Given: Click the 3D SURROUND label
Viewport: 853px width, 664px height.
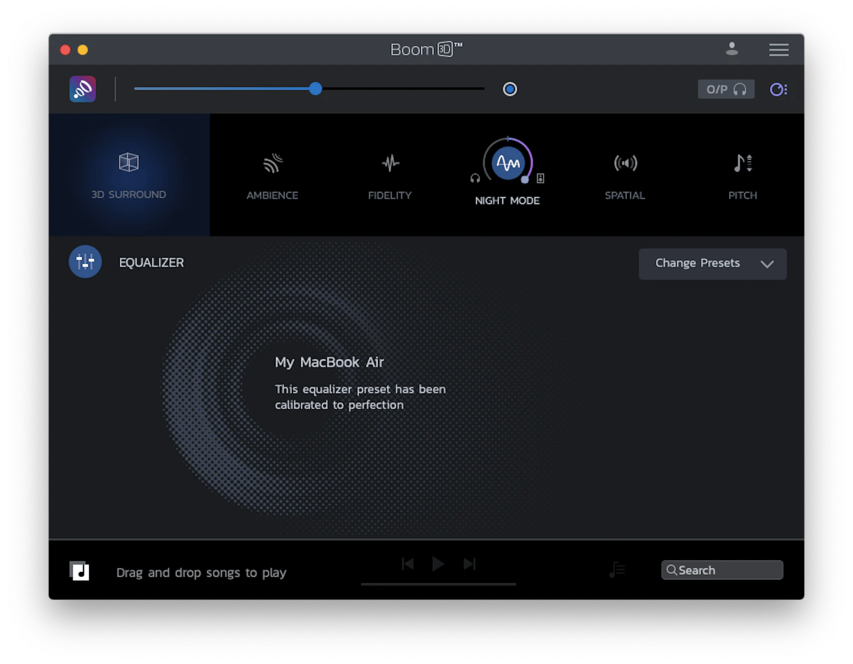Looking at the screenshot, I should pyautogui.click(x=128, y=194).
